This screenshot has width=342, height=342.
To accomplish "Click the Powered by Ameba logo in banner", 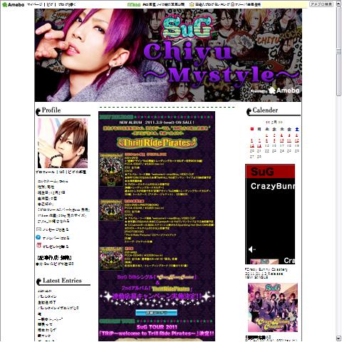I will 275,90.
